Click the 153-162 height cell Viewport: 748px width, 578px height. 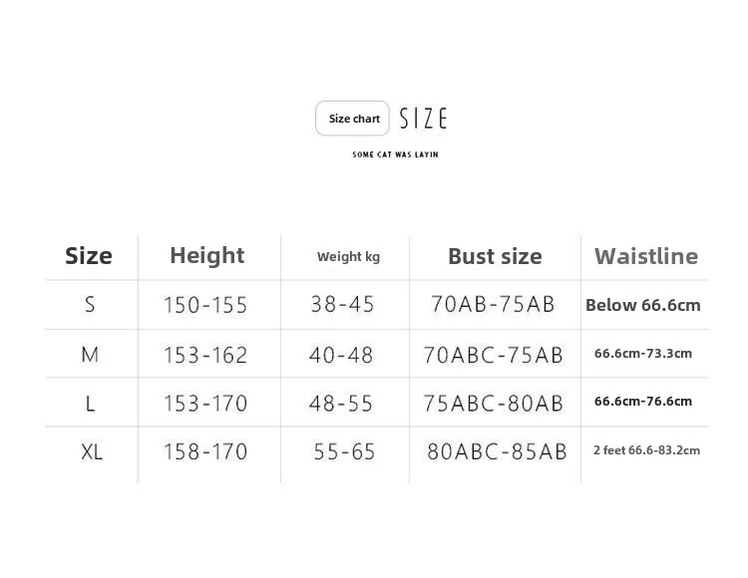coord(205,355)
